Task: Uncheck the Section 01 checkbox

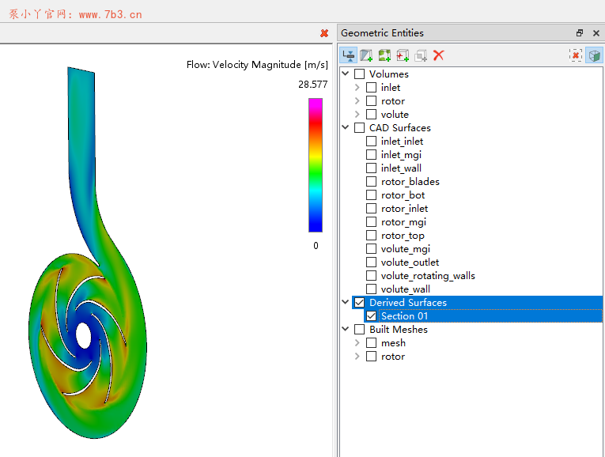Action: [371, 315]
